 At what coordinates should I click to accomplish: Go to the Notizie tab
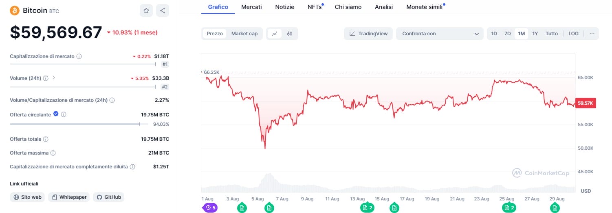(x=284, y=7)
